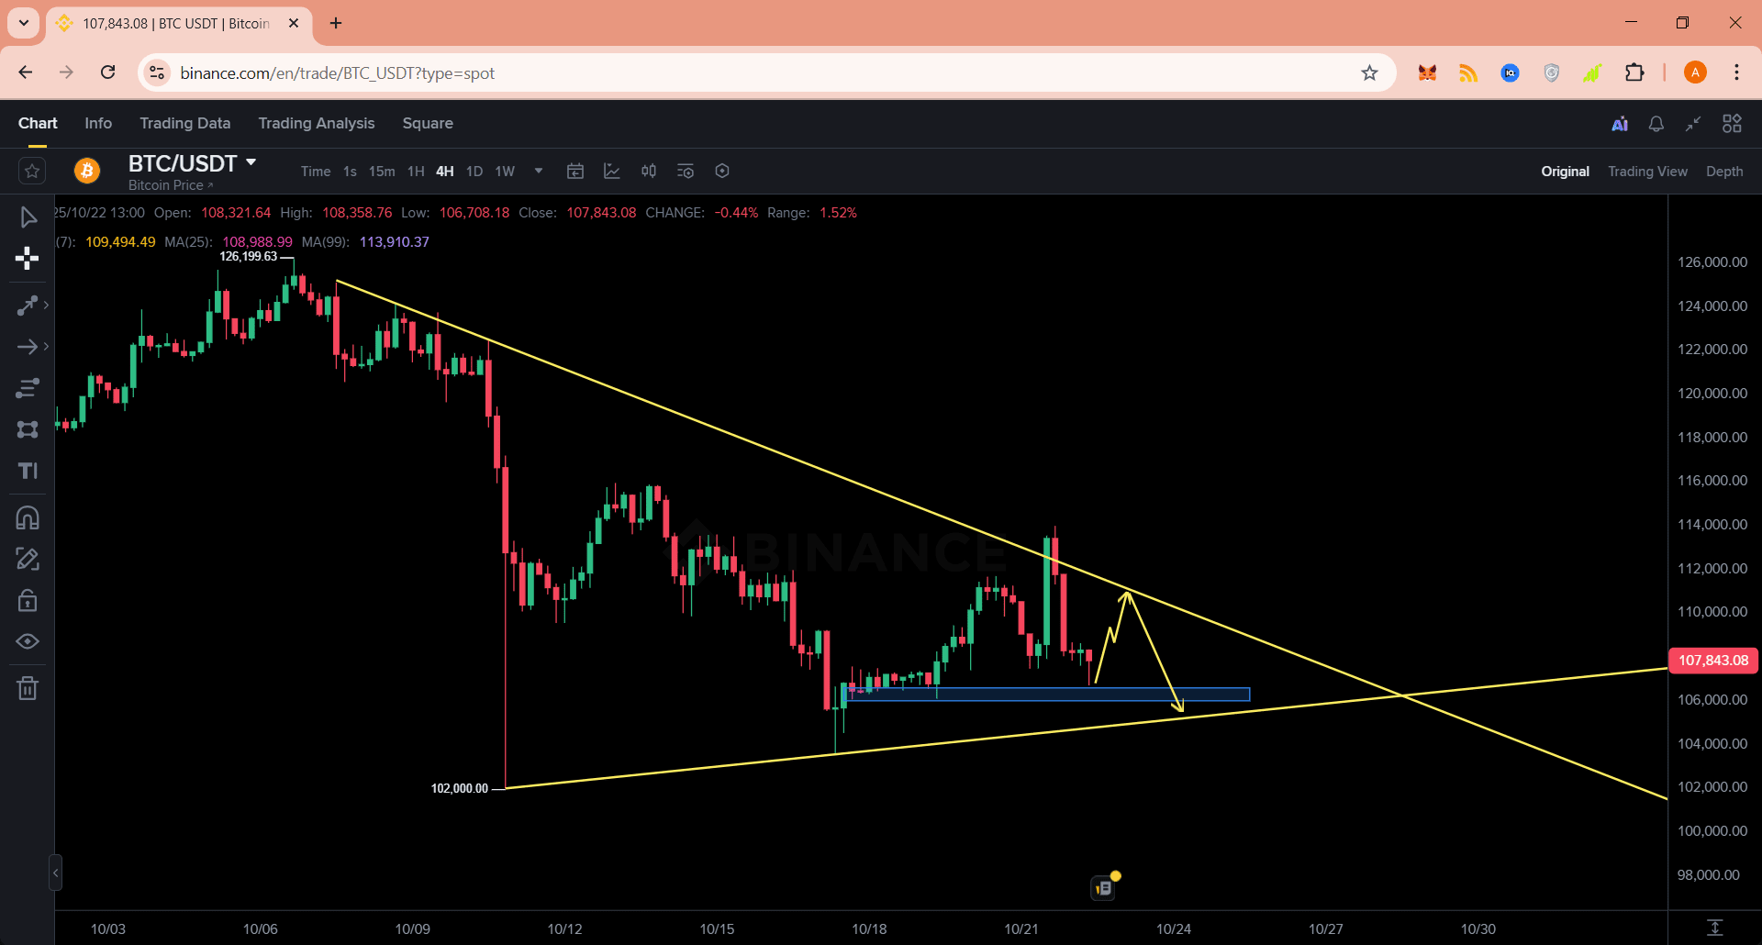Go back to previous page
Viewport: 1762px width, 945px height.
tap(26, 72)
